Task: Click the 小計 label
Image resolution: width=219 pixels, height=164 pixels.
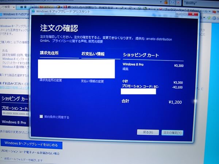Action: 125,81
